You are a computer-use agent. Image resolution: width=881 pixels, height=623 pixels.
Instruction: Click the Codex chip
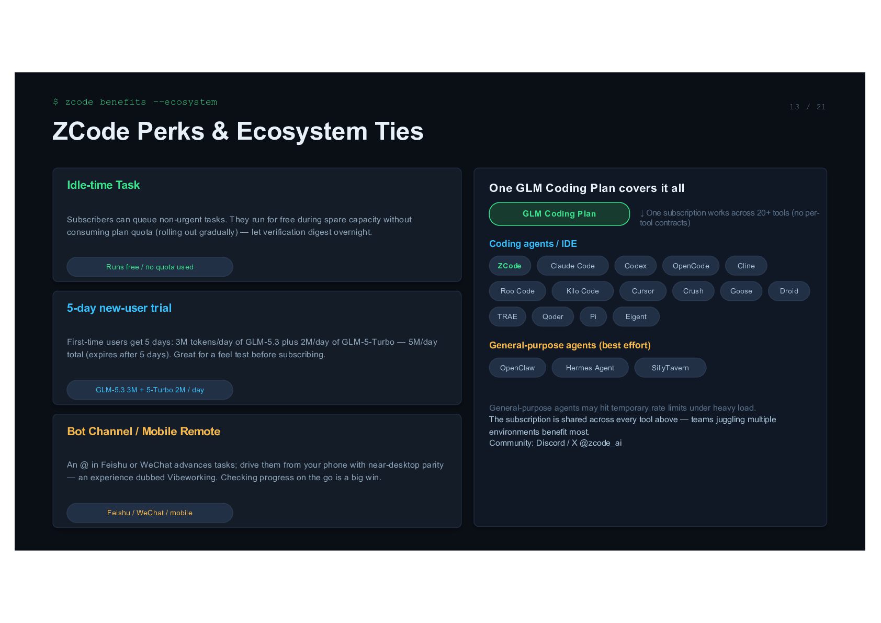635,266
